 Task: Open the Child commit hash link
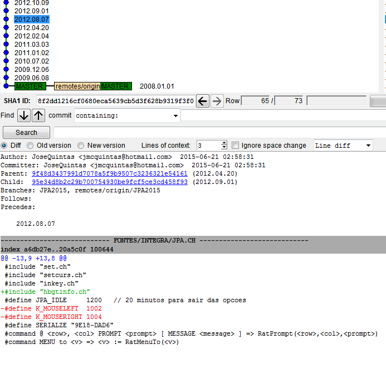point(109,182)
